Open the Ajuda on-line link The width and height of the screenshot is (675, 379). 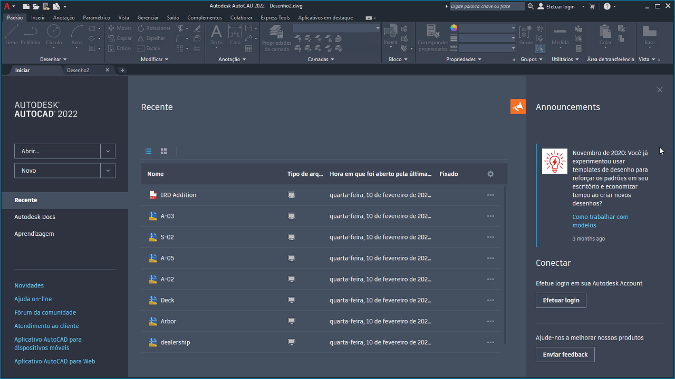tap(33, 299)
